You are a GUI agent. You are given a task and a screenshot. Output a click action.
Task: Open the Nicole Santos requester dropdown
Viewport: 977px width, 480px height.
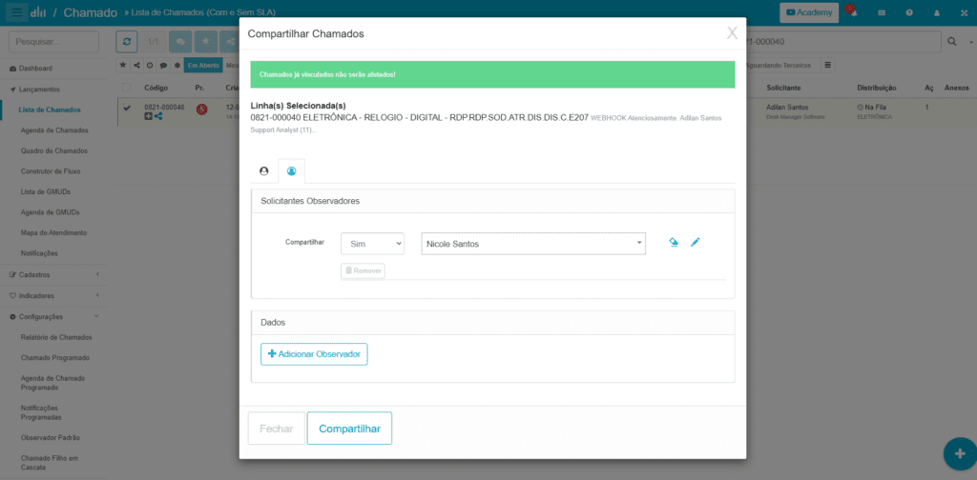(533, 244)
